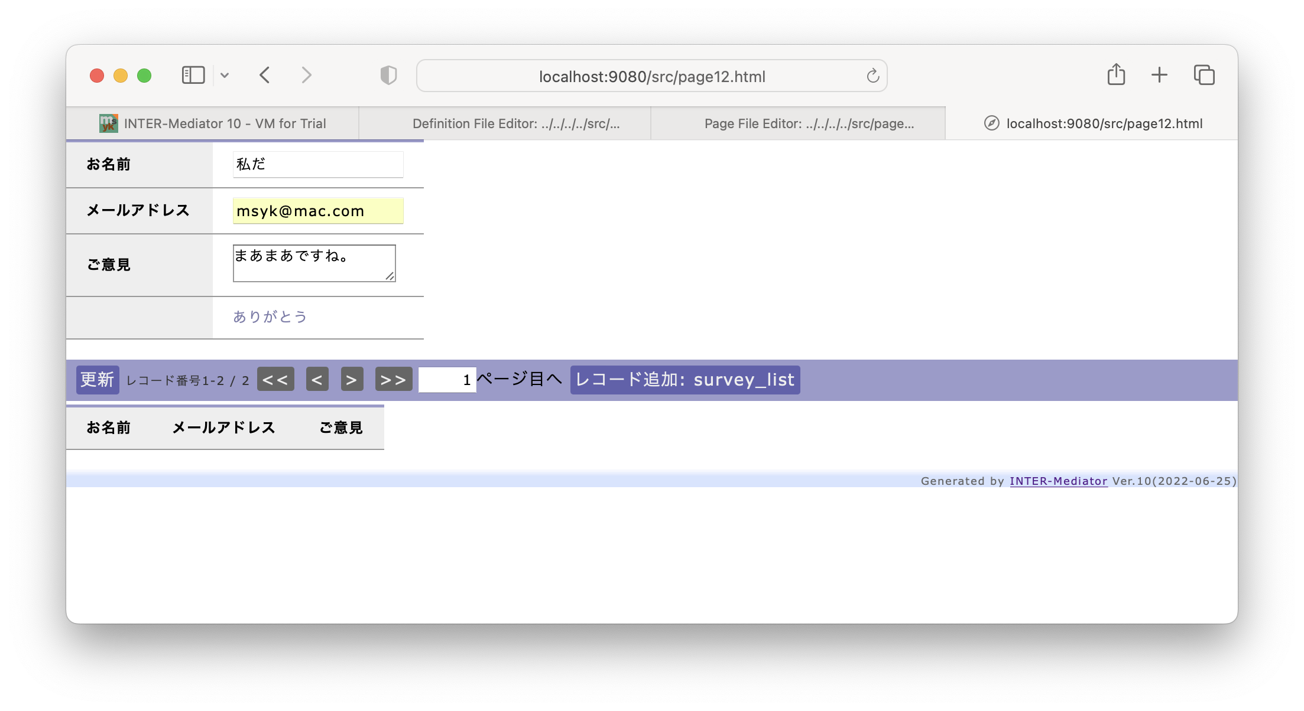Focus the メールアドレス email input field
This screenshot has height=711, width=1304.
(318, 211)
